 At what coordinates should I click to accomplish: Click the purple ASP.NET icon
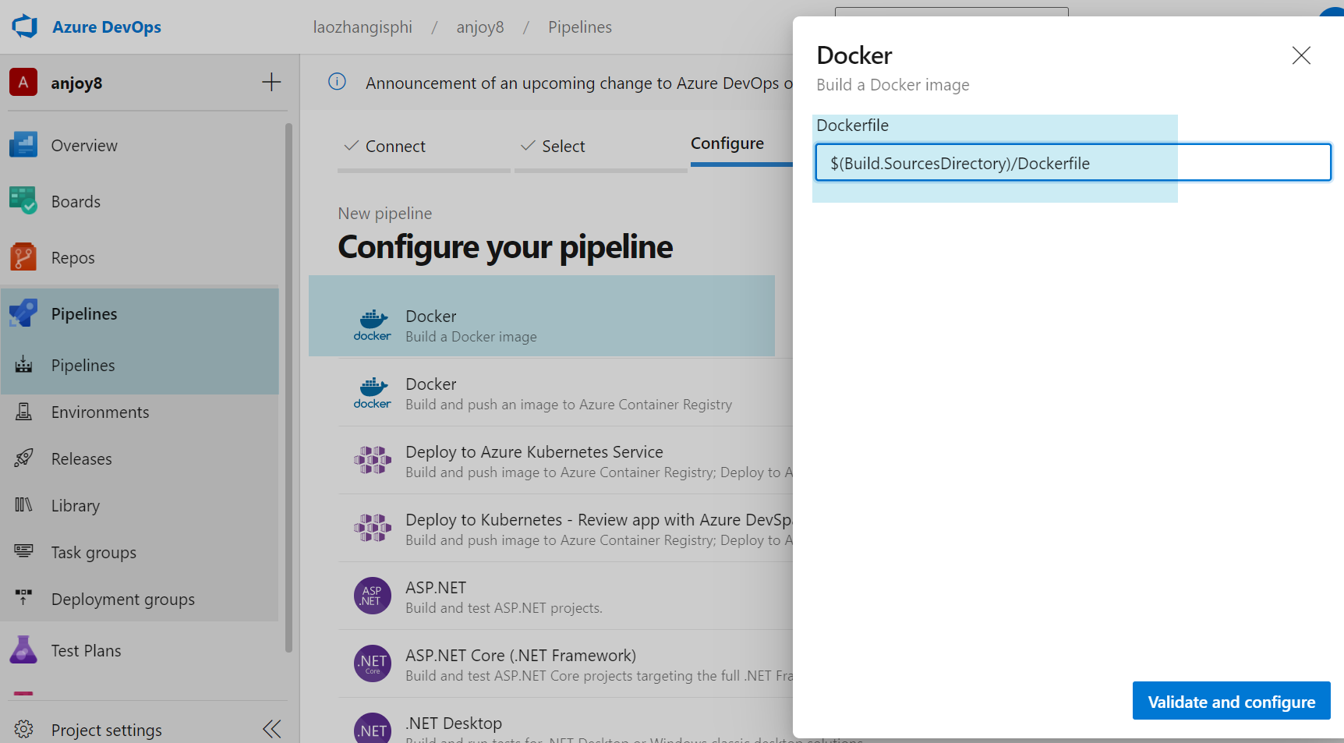tap(373, 596)
